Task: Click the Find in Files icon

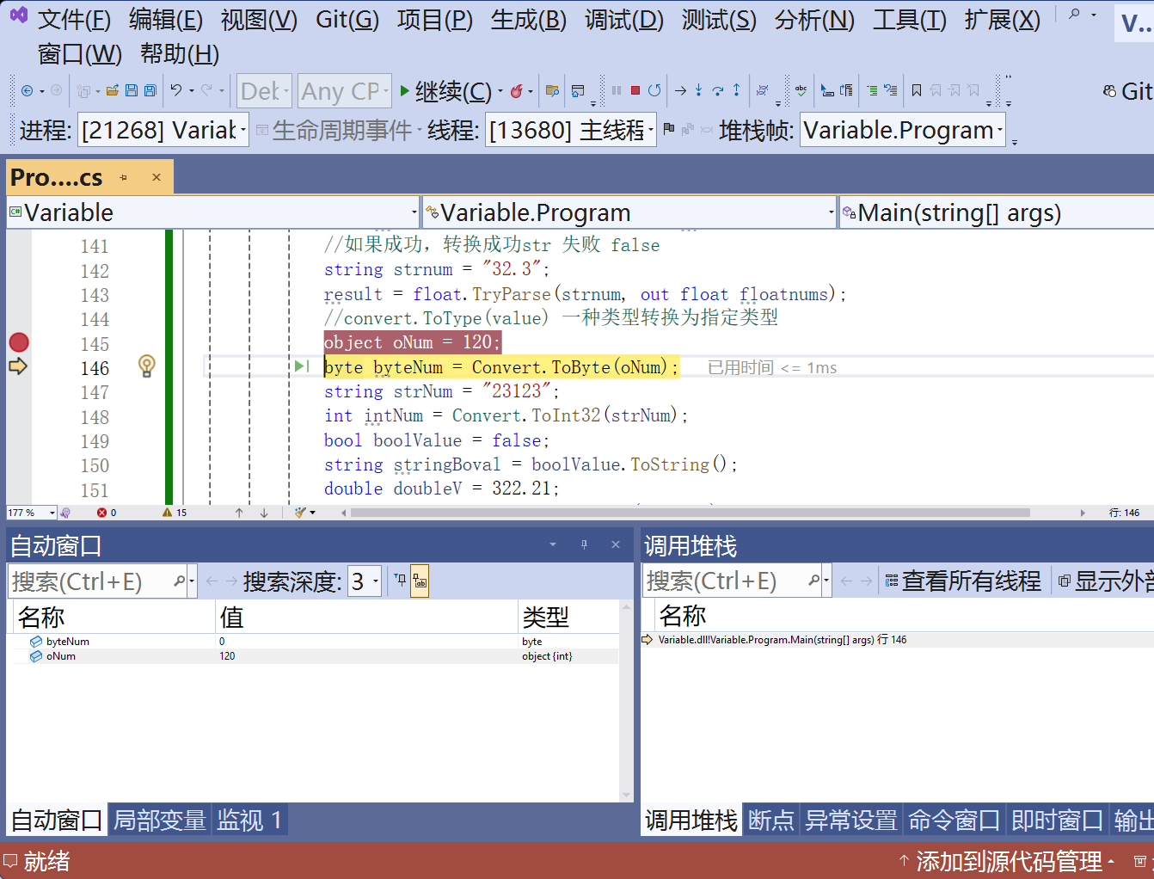Action: [552, 90]
